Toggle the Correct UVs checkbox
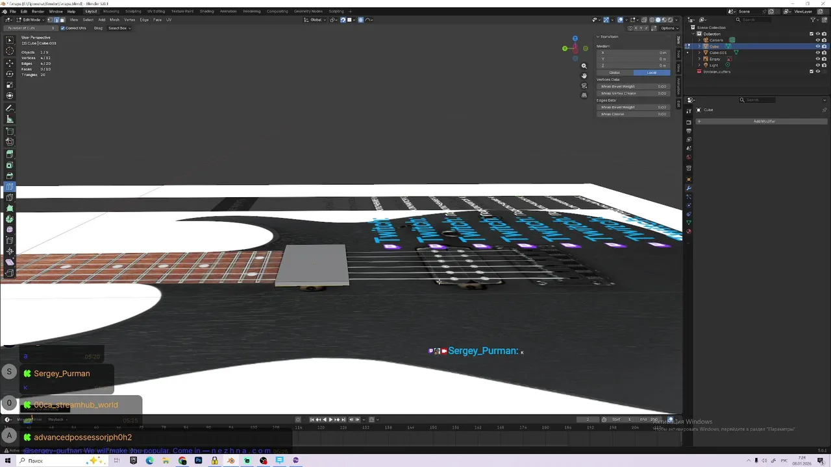 pyautogui.click(x=62, y=28)
